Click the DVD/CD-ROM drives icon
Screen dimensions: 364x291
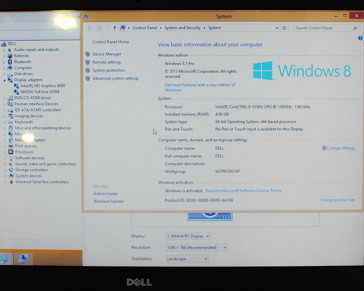10,98
